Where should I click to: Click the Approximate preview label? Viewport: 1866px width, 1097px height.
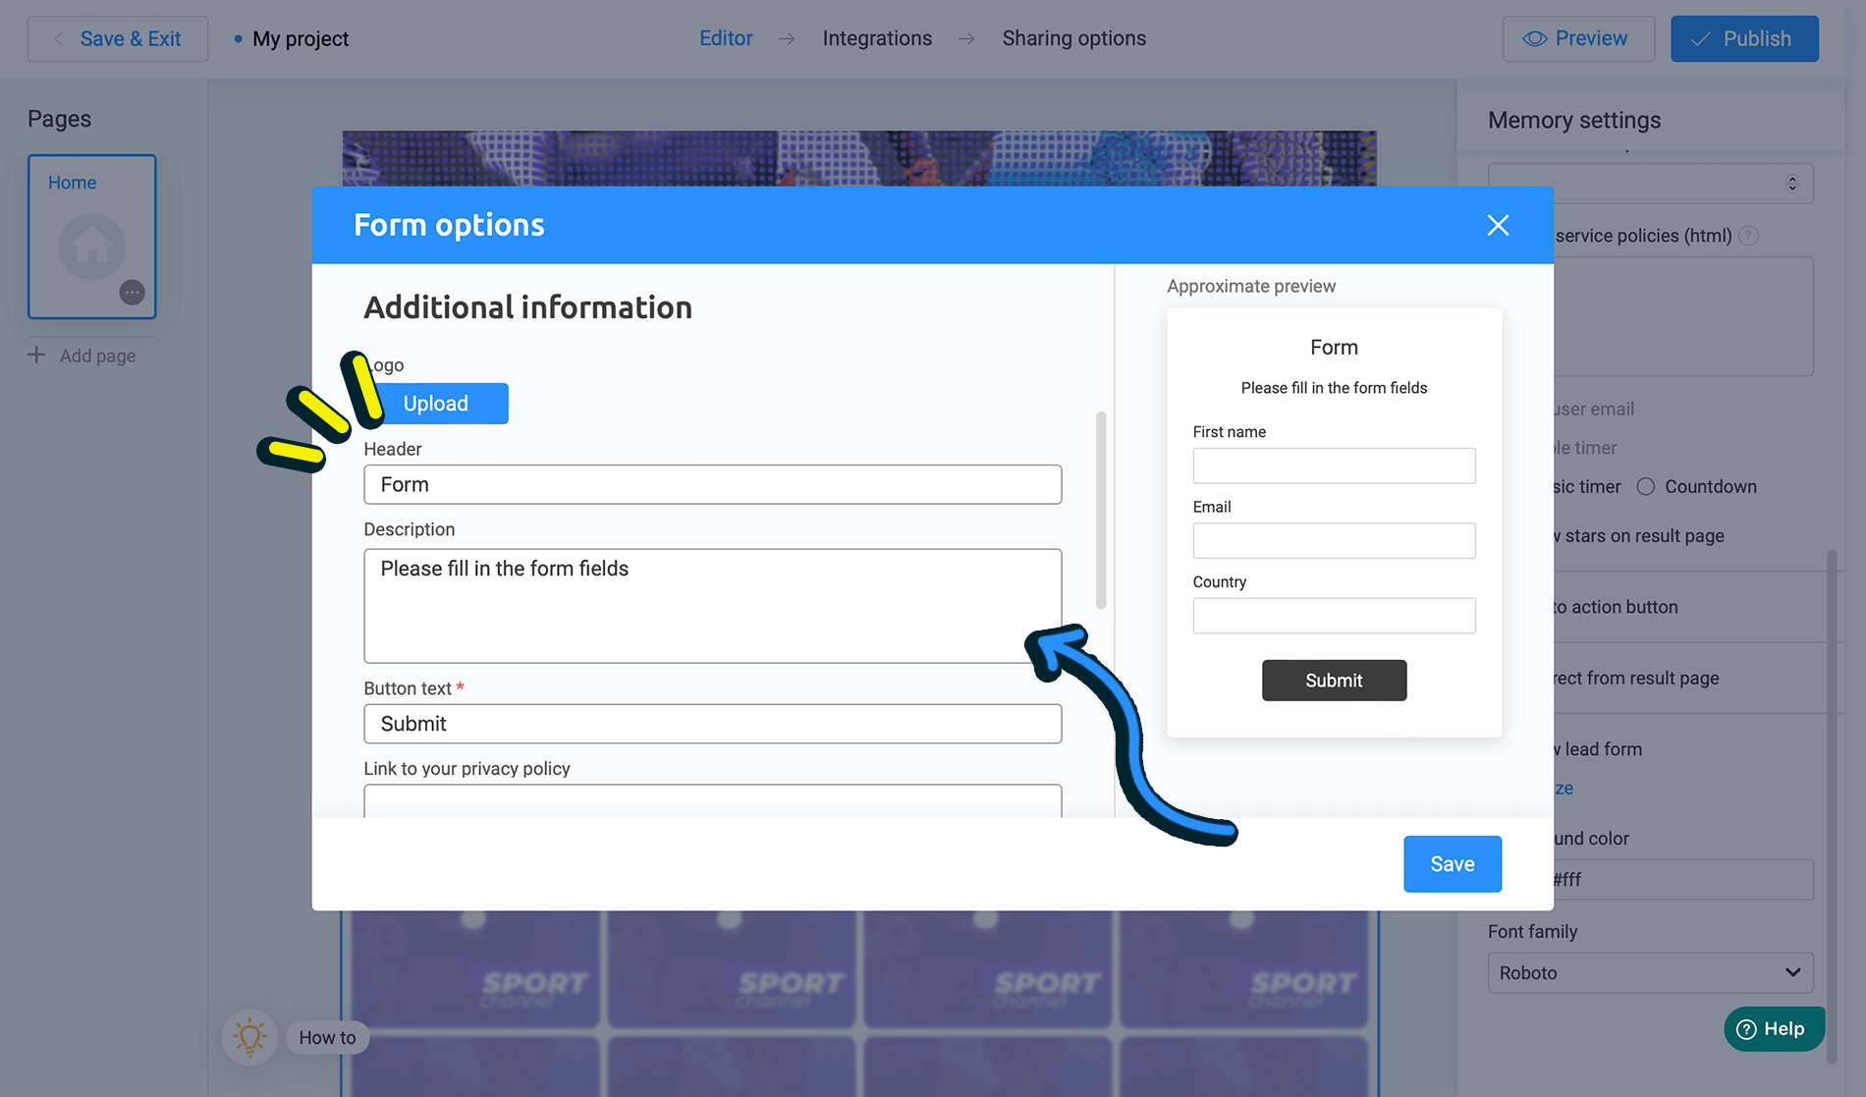pyautogui.click(x=1251, y=286)
